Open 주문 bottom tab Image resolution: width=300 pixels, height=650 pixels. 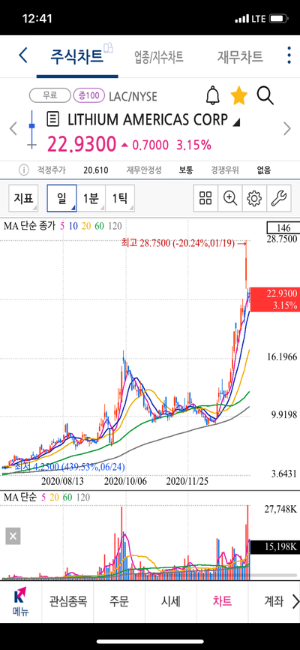[x=119, y=601]
